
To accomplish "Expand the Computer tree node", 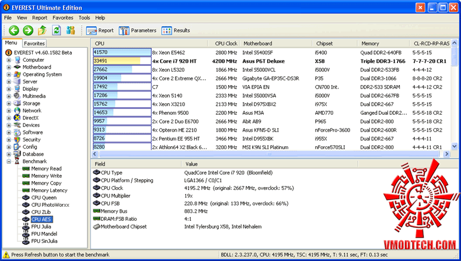I will pos(9,60).
